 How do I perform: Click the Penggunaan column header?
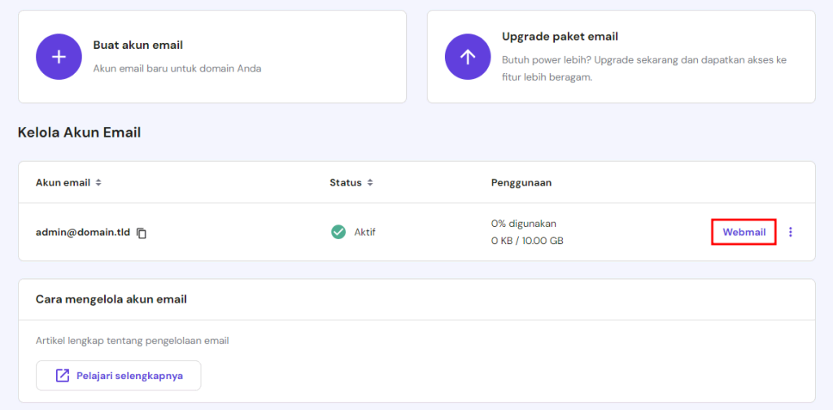pyautogui.click(x=521, y=183)
